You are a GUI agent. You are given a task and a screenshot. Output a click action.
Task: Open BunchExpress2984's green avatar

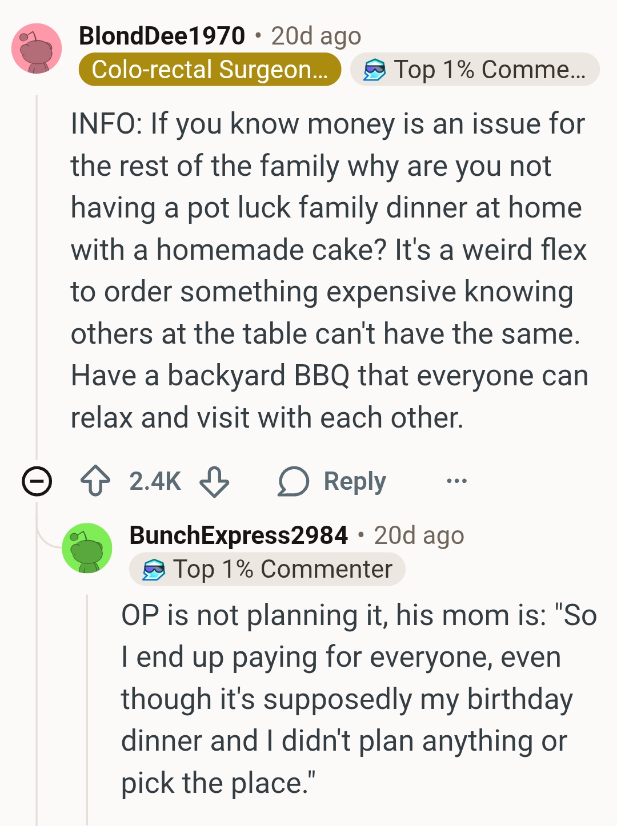point(87,548)
